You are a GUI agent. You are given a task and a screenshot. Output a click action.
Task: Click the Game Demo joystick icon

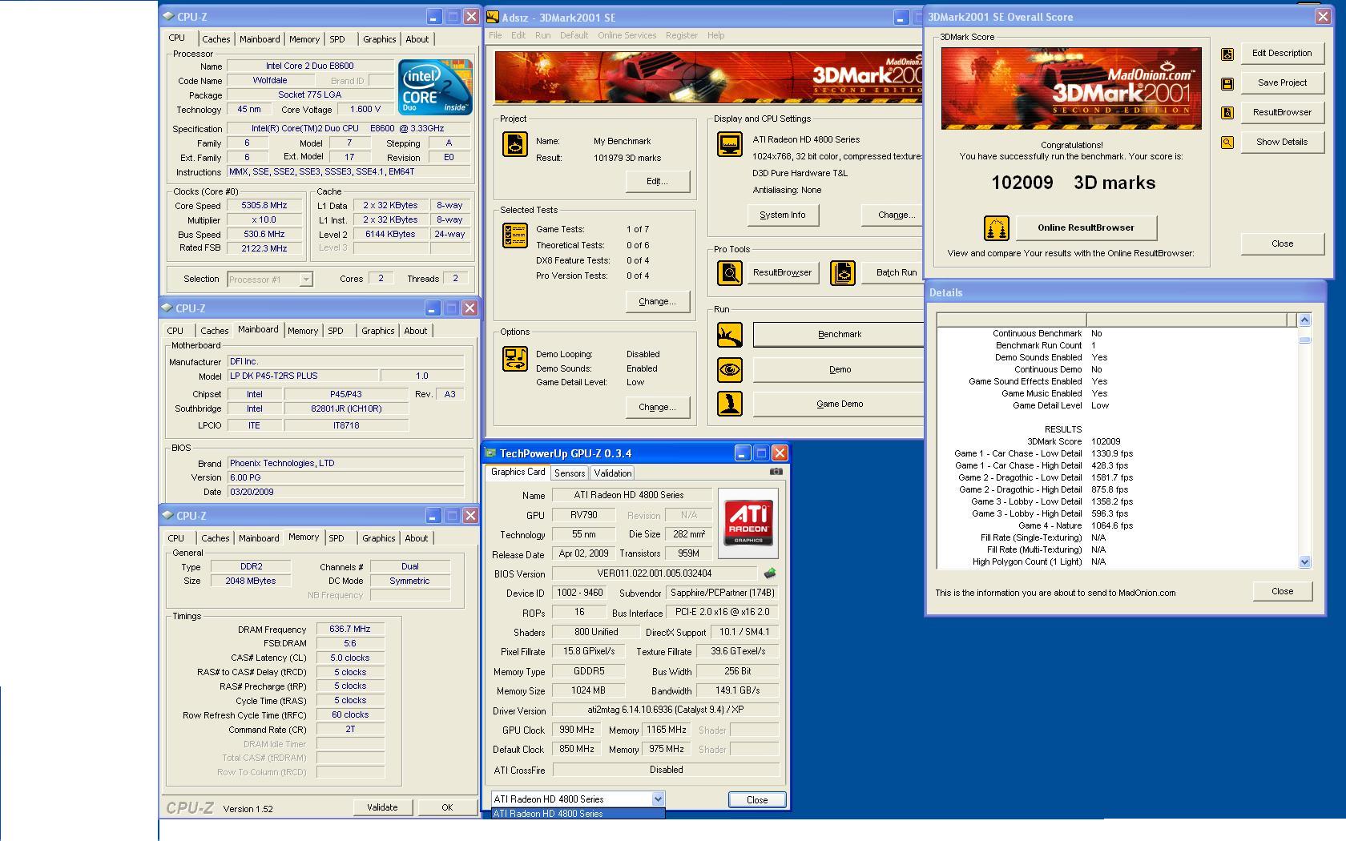coord(729,404)
